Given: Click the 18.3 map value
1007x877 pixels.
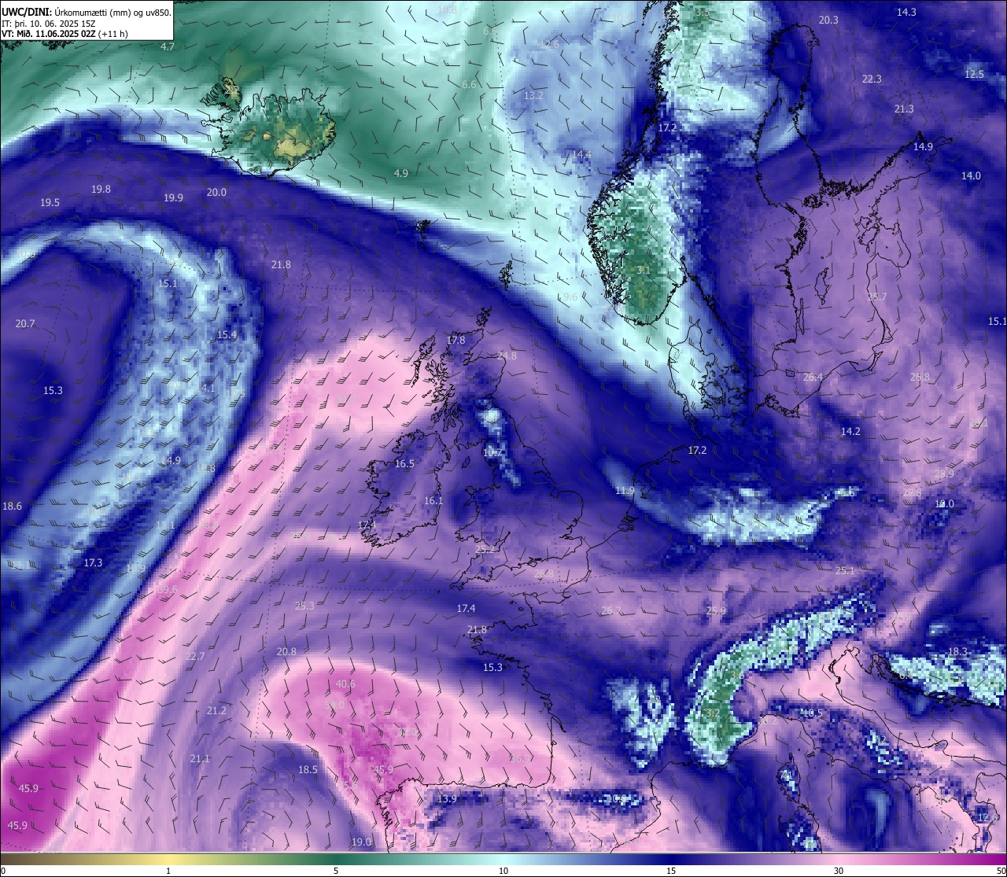Looking at the screenshot, I should click(x=957, y=652).
